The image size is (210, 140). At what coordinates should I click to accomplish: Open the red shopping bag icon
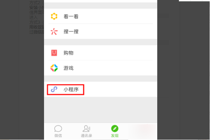pos(54,53)
